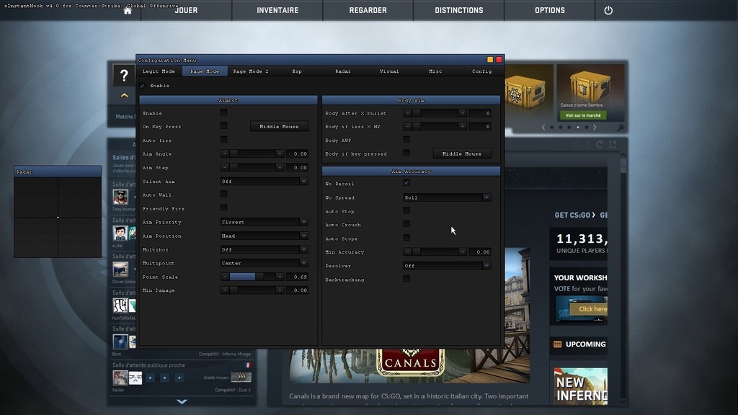Increase Aim Step with plus button

280,167
